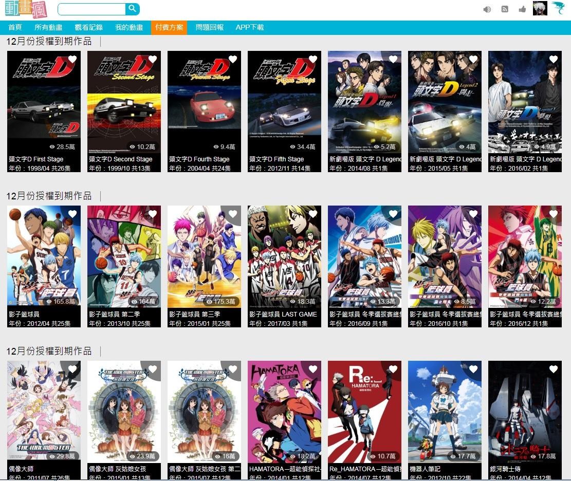Viewport: 571px width, 481px height.
Task: Select the 付費方案 tab
Action: 169,27
